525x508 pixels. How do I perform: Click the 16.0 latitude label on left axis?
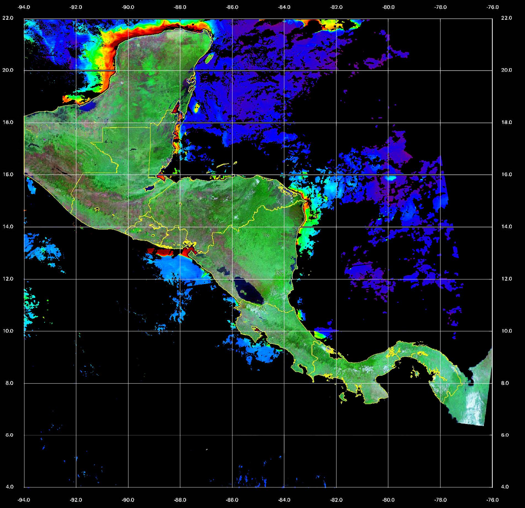8,174
